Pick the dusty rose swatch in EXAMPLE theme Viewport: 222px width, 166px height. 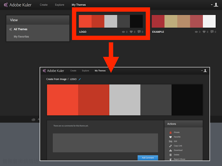click(197, 21)
